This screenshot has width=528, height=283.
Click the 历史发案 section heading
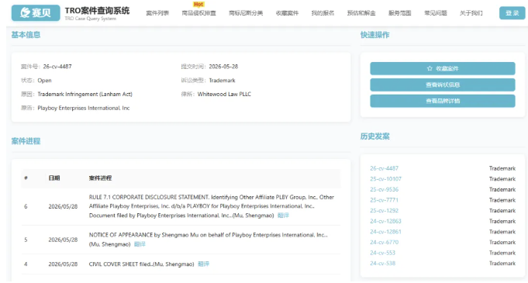pos(374,136)
